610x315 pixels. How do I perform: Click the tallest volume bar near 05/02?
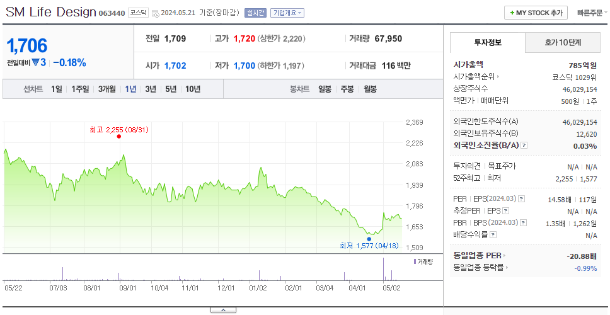point(383,269)
